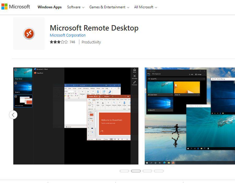Select the third carousel page indicator

pos(147,171)
